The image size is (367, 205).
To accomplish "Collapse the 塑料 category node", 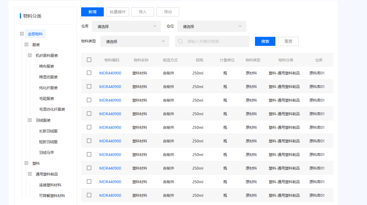I will click(26, 163).
